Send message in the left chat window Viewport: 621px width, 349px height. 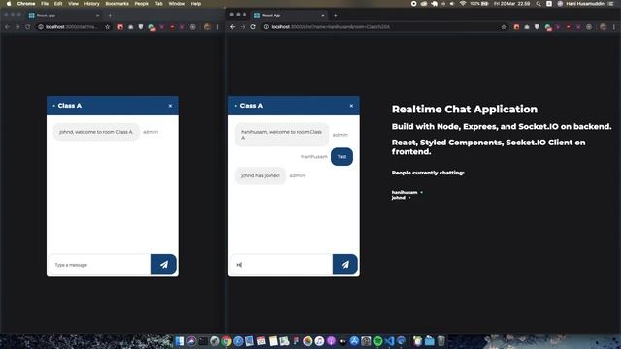pyautogui.click(x=164, y=265)
